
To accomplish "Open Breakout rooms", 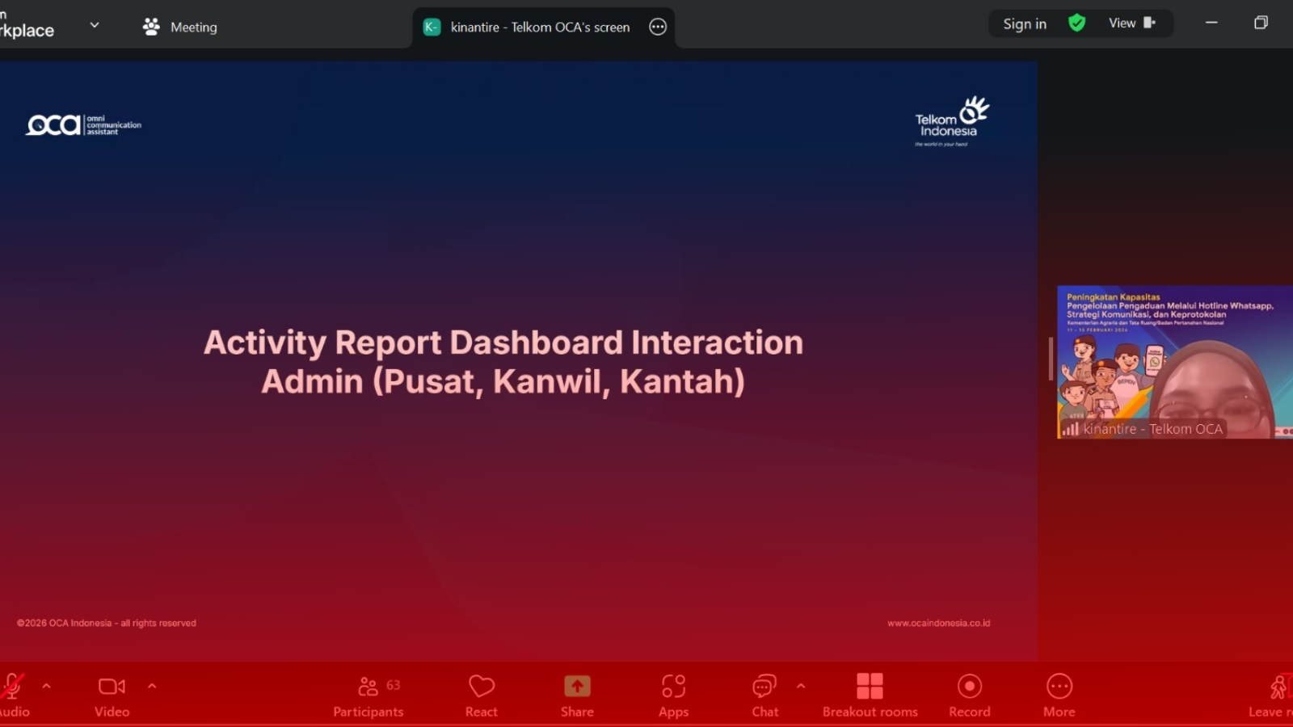I will [870, 695].
